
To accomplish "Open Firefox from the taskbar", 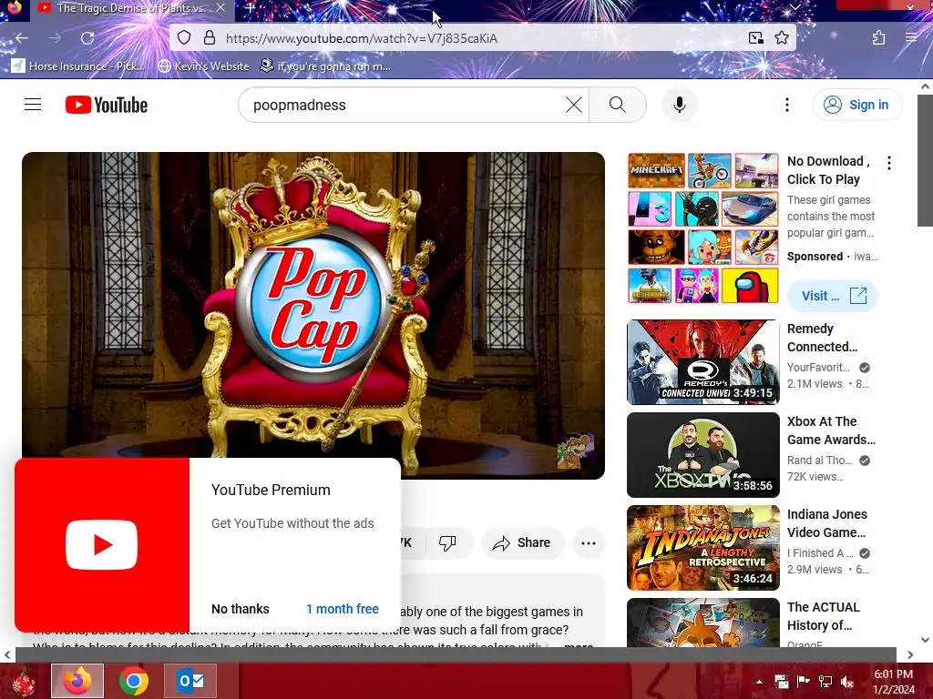I will coord(77,681).
